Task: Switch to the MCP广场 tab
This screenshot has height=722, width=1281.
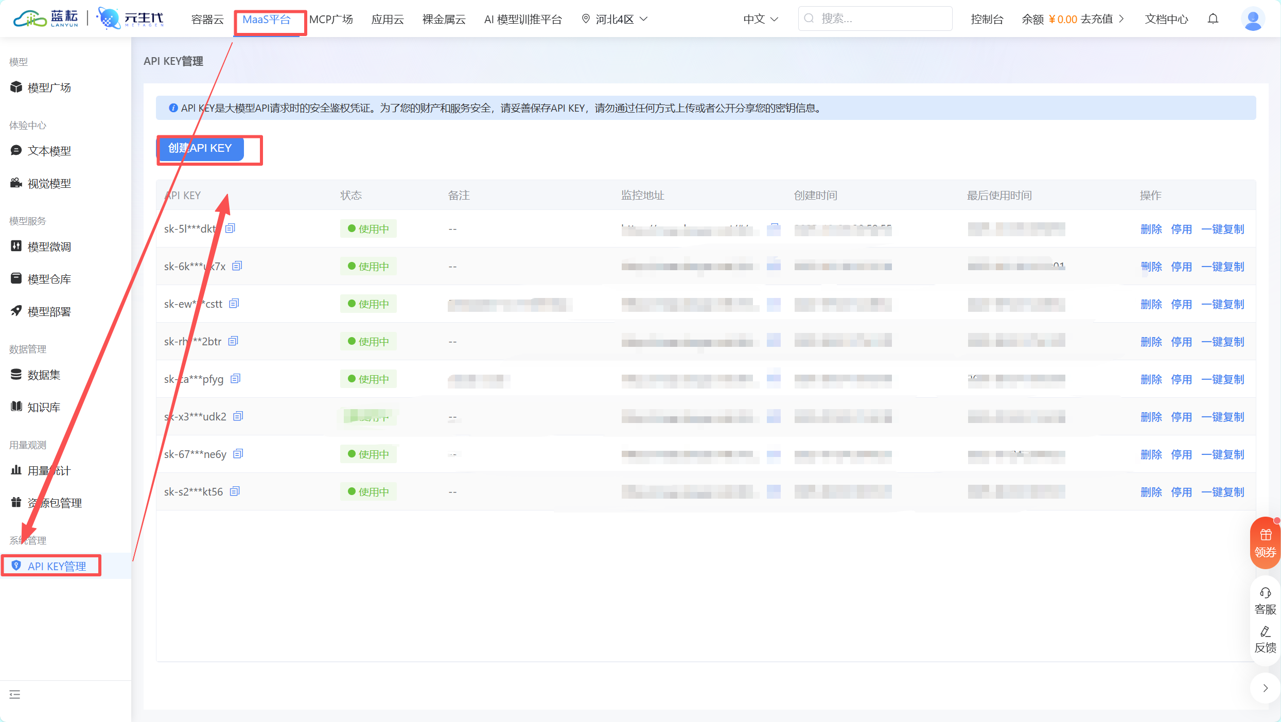Action: (x=331, y=19)
